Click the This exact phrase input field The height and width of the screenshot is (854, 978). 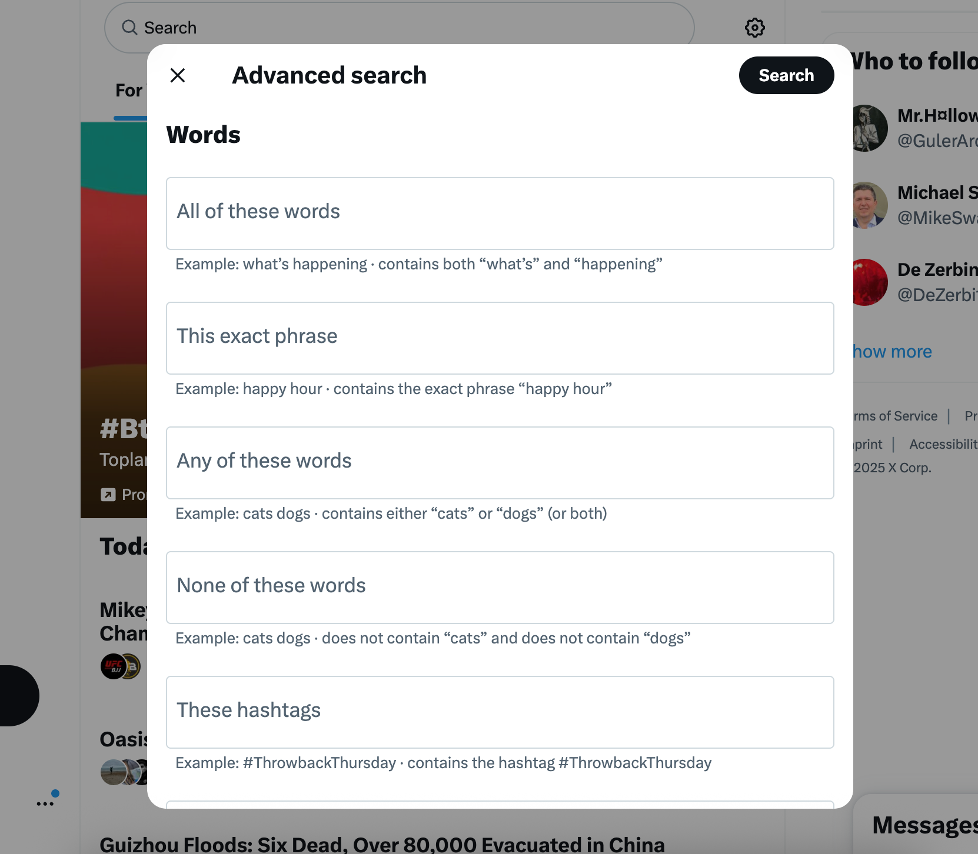click(500, 338)
